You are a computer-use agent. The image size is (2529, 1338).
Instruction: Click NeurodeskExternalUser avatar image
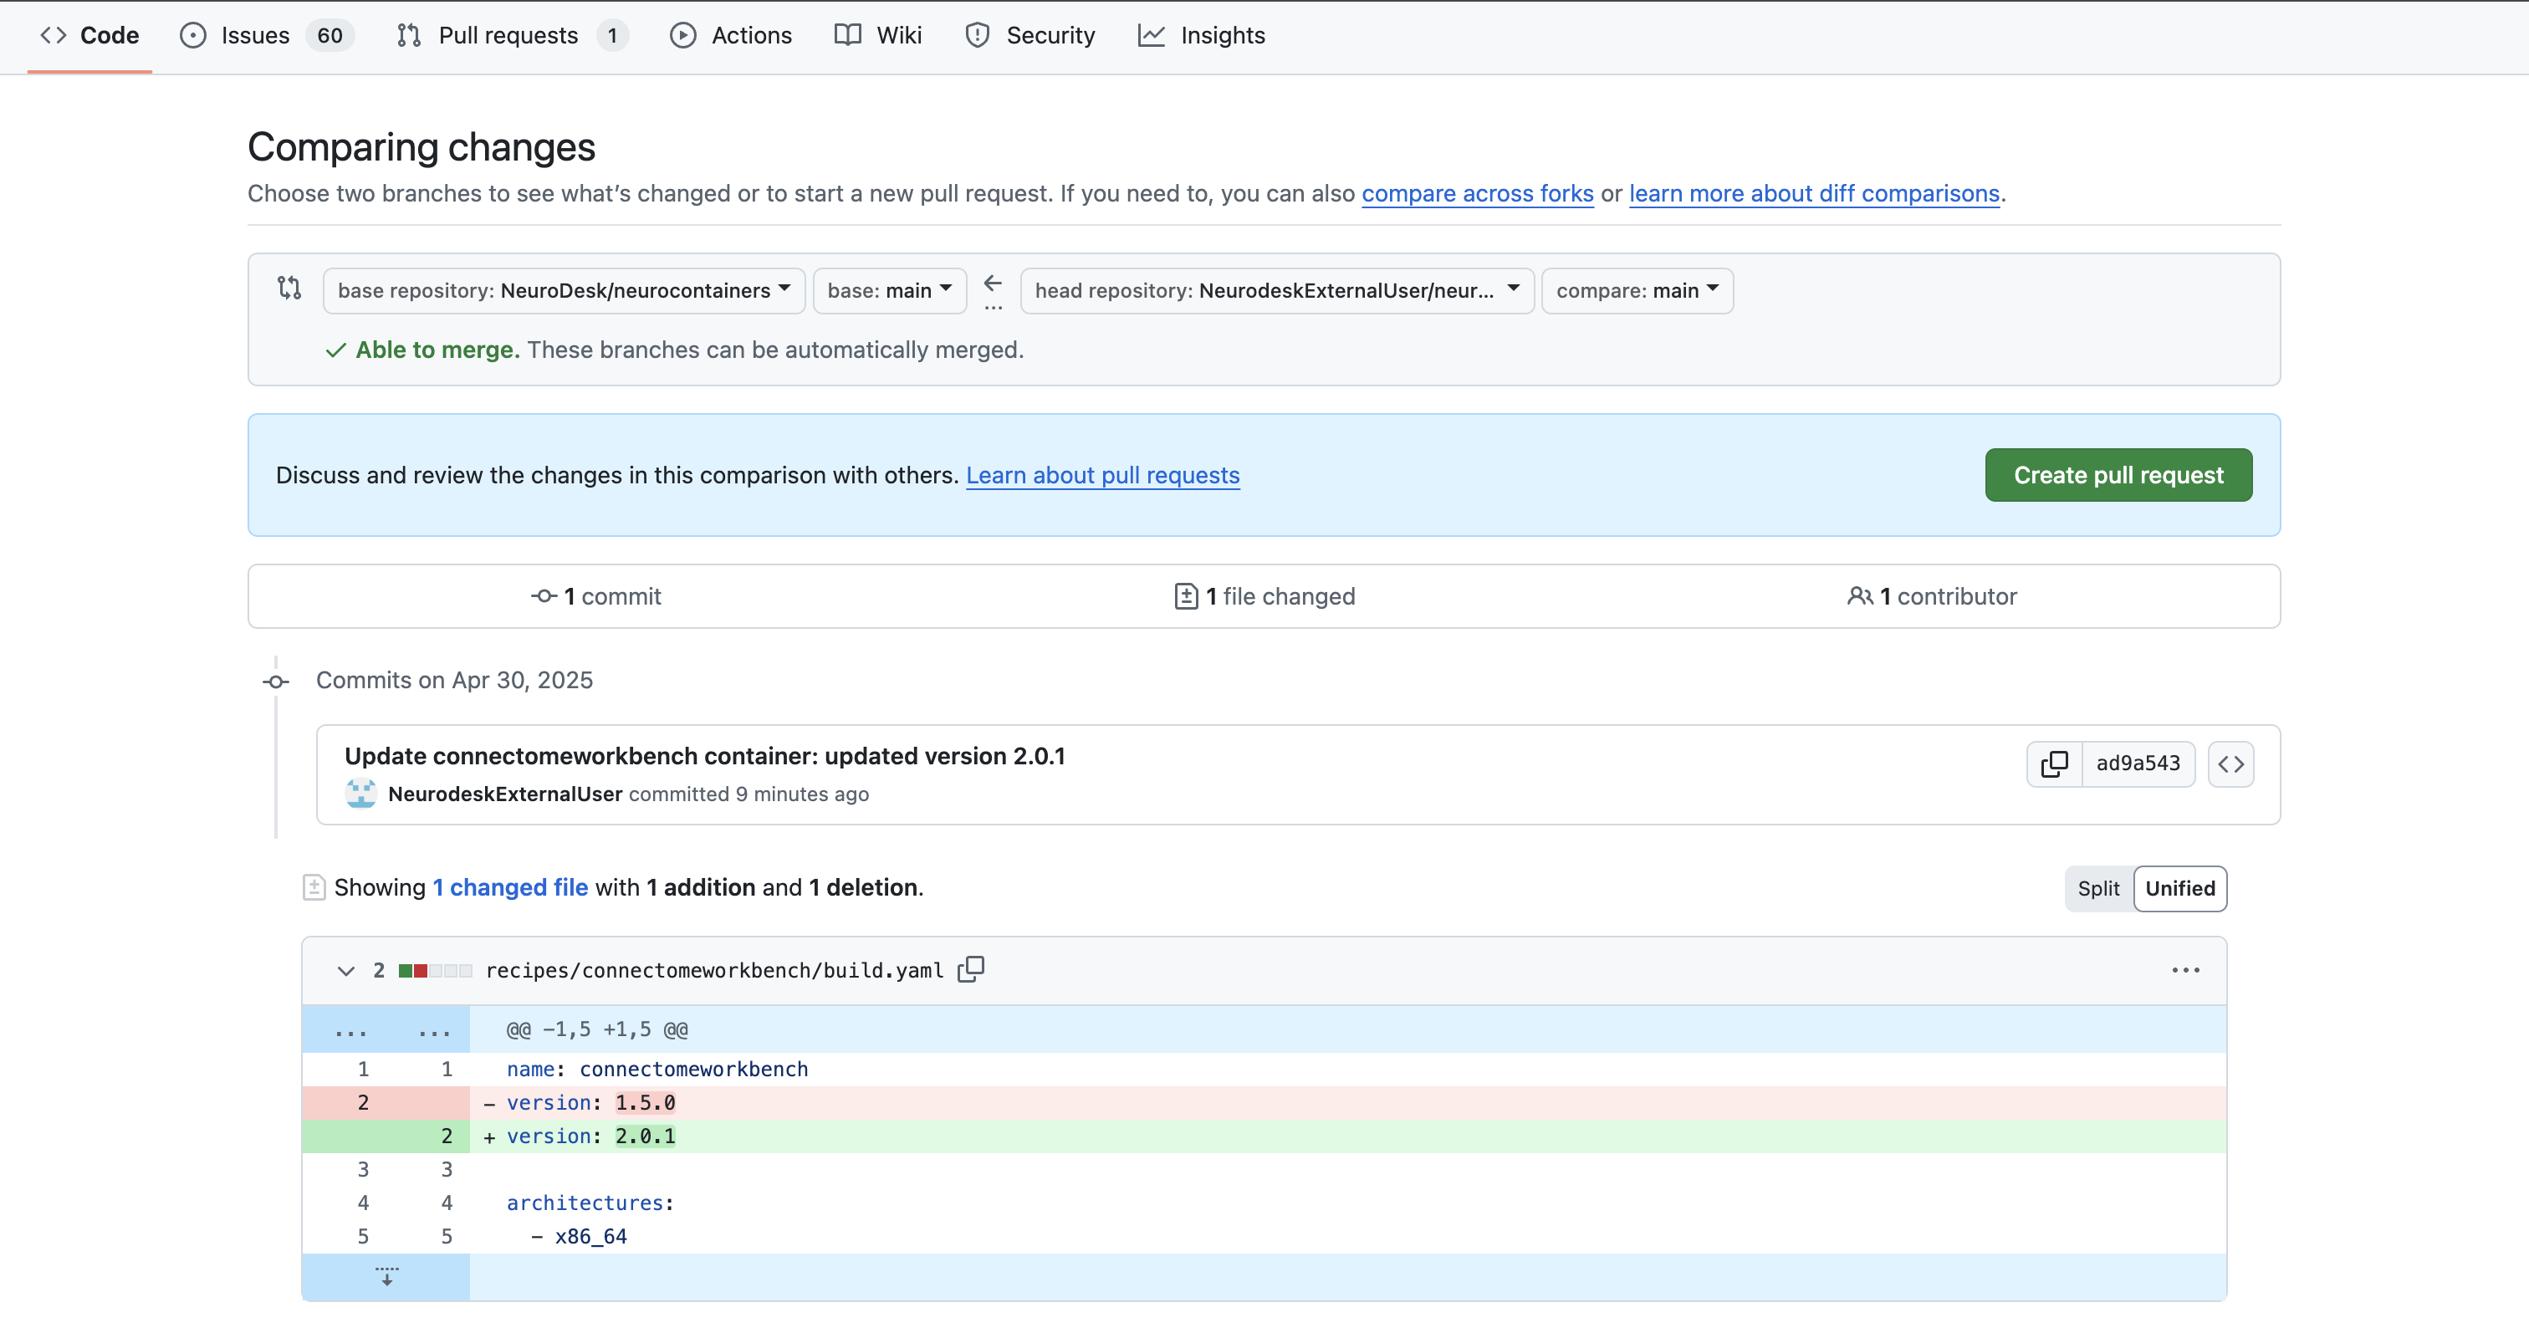click(361, 793)
